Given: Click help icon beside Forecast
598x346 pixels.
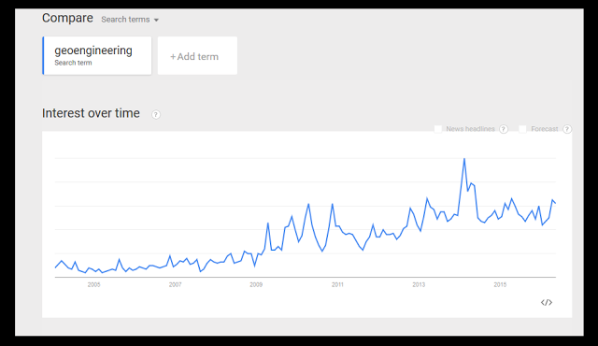Looking at the screenshot, I should tap(567, 129).
